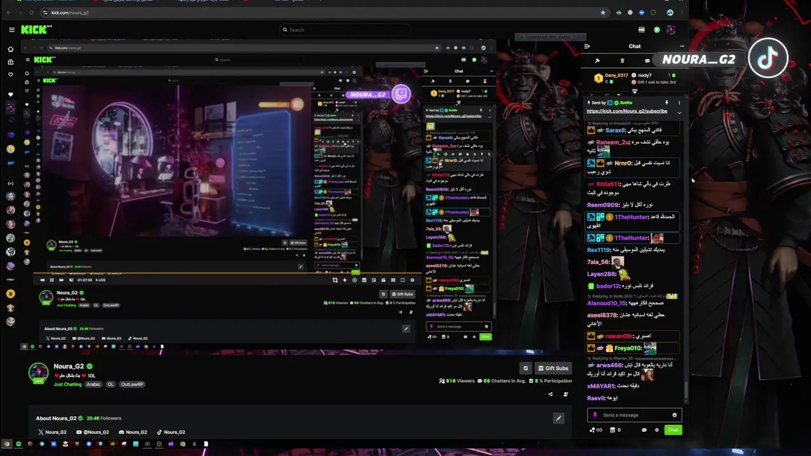This screenshot has width=811, height=456.
Task: Open chat settings gear icon
Action: coord(656,430)
